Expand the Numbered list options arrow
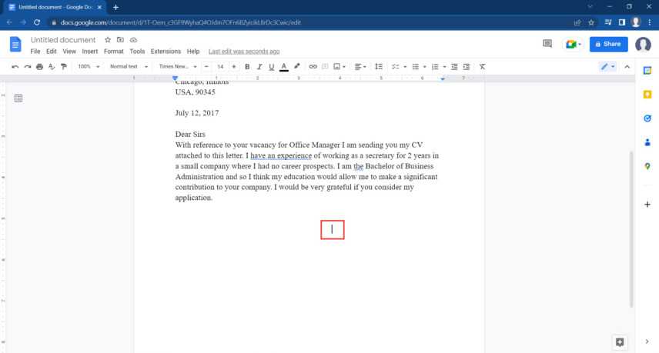This screenshot has width=659, height=353. tap(445, 67)
